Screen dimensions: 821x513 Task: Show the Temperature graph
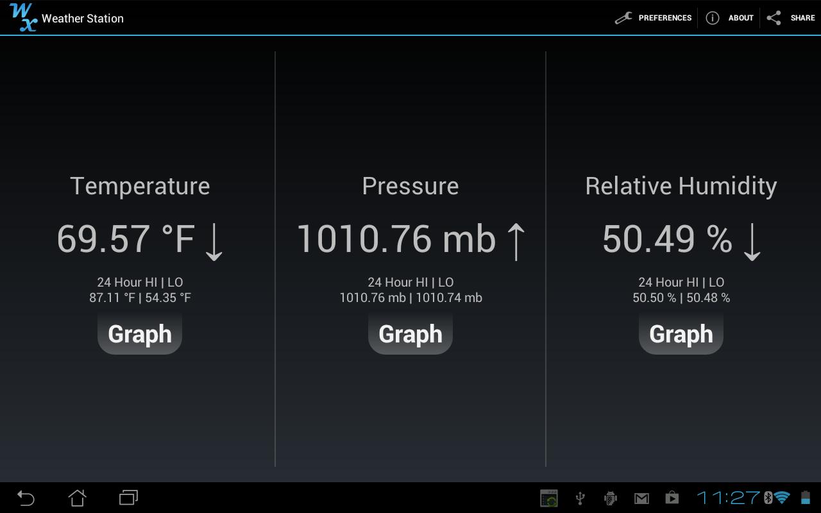(x=140, y=333)
